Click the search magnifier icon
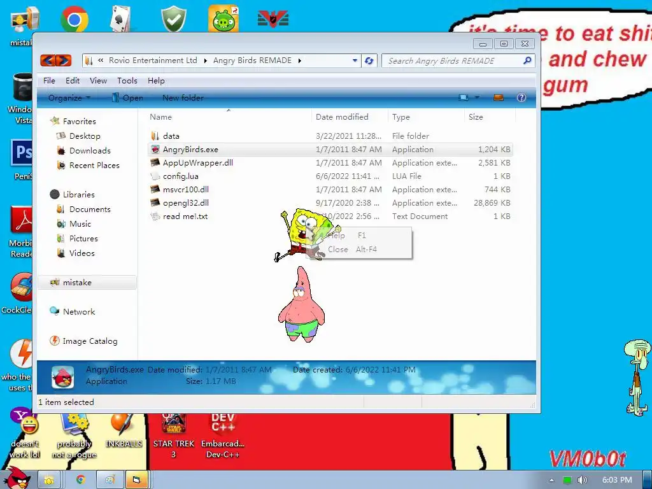Screen dimensions: 652x489 coord(527,60)
